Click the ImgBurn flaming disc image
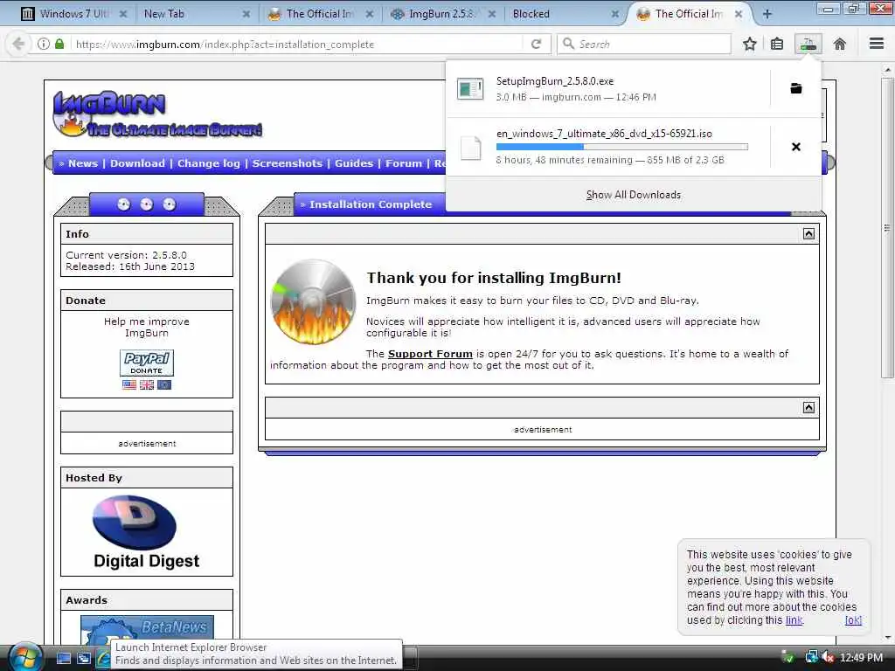895x671 pixels. click(x=313, y=301)
